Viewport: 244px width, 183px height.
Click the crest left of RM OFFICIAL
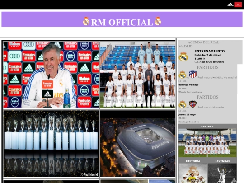(86, 21)
